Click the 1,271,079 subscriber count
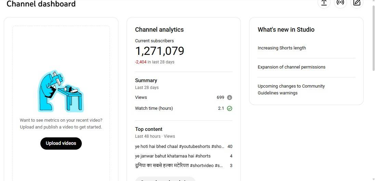 pyautogui.click(x=159, y=51)
